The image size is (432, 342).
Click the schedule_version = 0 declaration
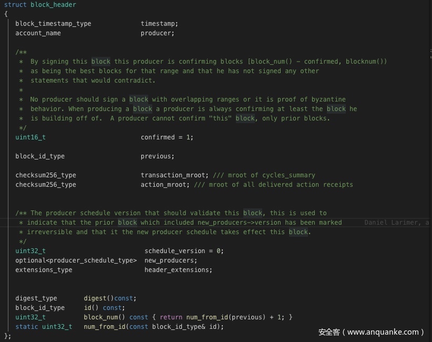[x=184, y=251]
